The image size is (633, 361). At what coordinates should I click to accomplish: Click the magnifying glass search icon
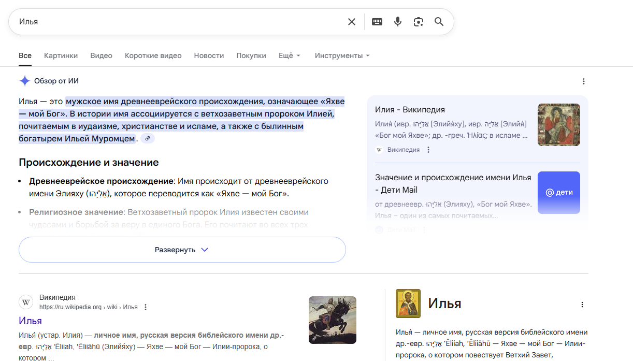[x=439, y=22]
